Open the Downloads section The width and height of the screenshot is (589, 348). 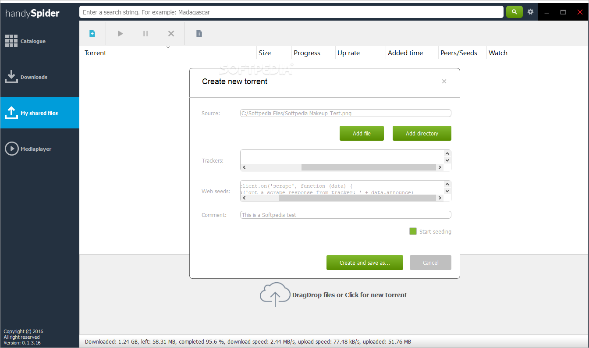[x=39, y=77]
